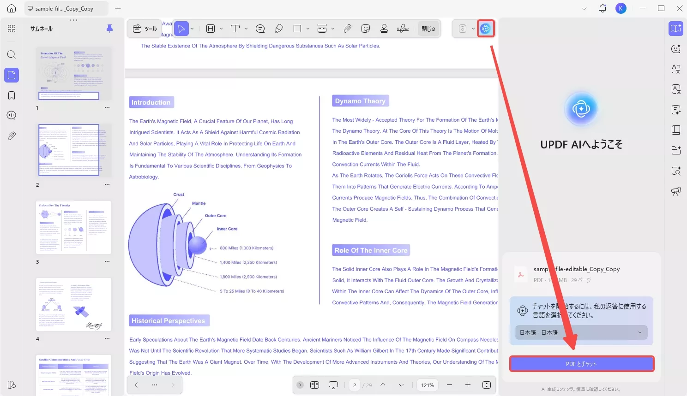Go to the Home icon in the title bar
Screen dimensions: 687x396
(x=12, y=8)
